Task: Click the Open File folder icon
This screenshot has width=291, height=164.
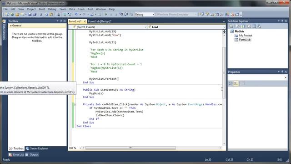Action: pyautogui.click(x=17, y=14)
